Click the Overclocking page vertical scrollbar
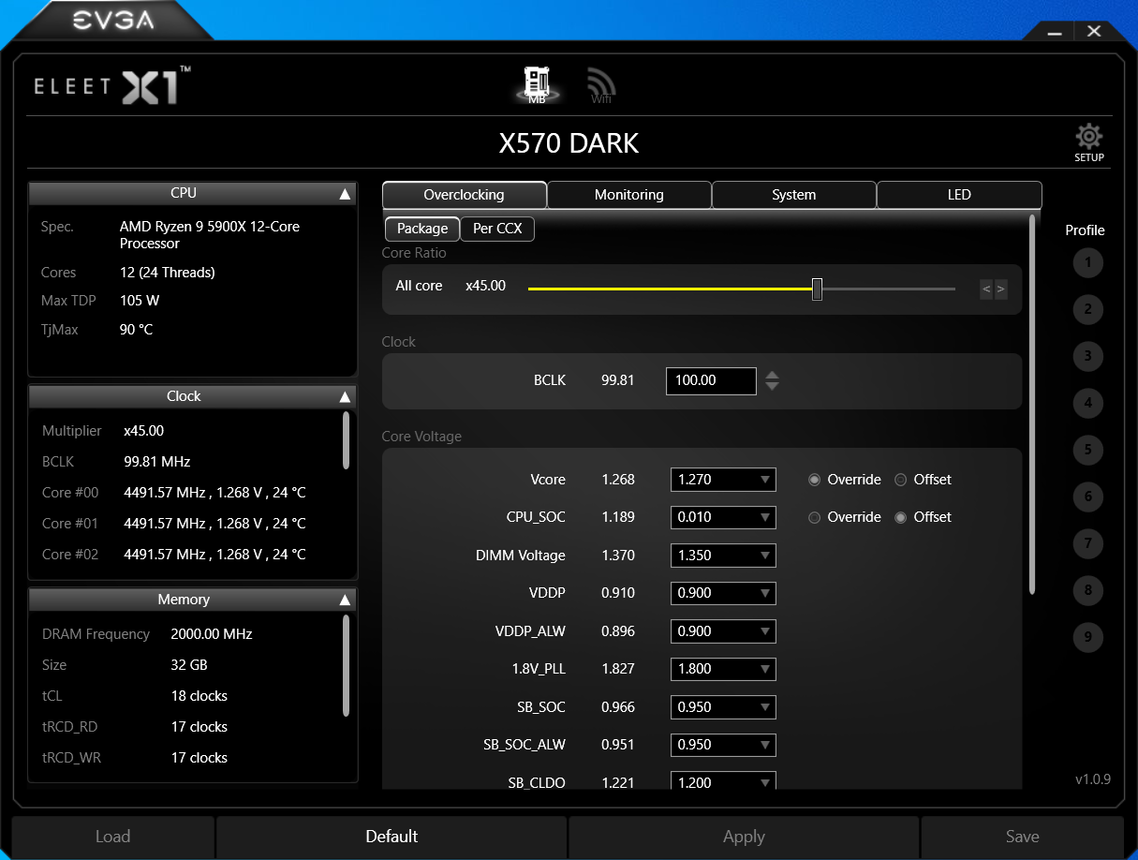 tap(1032, 405)
